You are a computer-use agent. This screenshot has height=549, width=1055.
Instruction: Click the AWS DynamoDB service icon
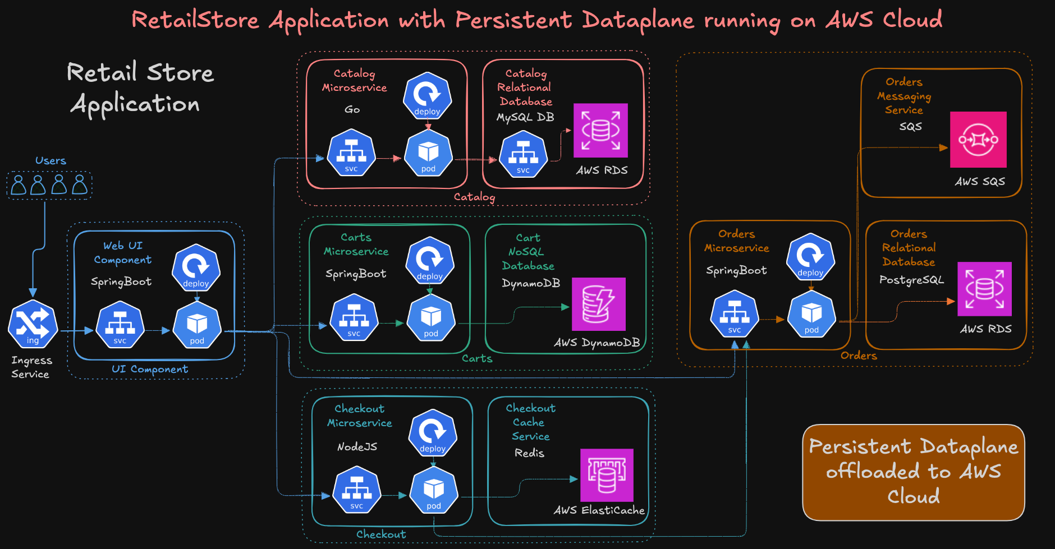[598, 305]
